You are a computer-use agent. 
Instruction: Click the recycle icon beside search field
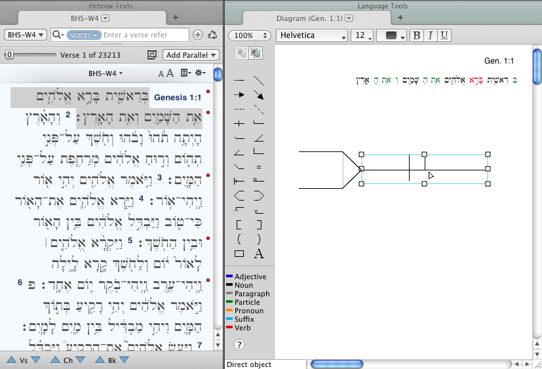(212, 35)
